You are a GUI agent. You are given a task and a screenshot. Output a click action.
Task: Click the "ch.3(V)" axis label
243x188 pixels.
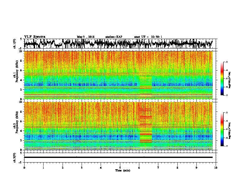(x=15, y=158)
